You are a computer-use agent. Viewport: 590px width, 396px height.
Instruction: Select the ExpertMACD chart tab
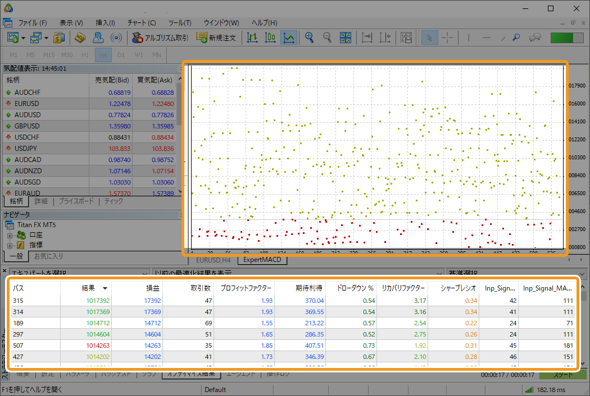coord(262,260)
